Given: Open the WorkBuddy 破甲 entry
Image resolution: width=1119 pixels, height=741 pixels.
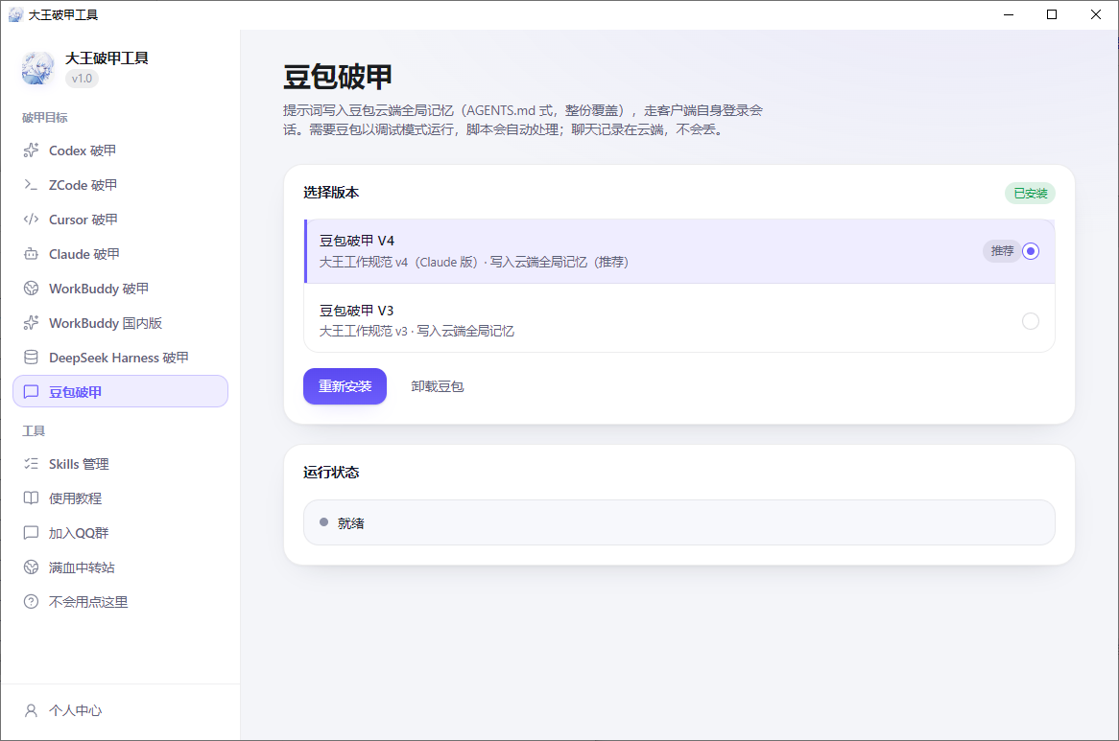Looking at the screenshot, I should point(120,289).
